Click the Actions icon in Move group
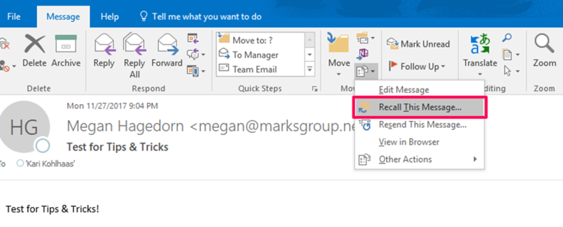Viewport: 563px width, 227px height. tap(362, 71)
